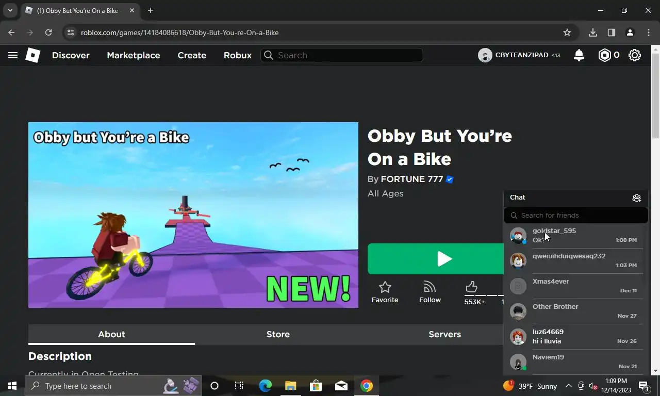This screenshot has width=660, height=396.
Task: Click the Follow feed icon
Action: click(430, 287)
